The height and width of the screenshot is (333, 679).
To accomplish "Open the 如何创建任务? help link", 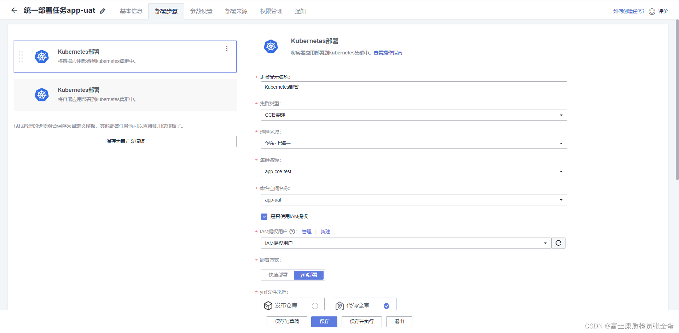I will [x=629, y=12].
